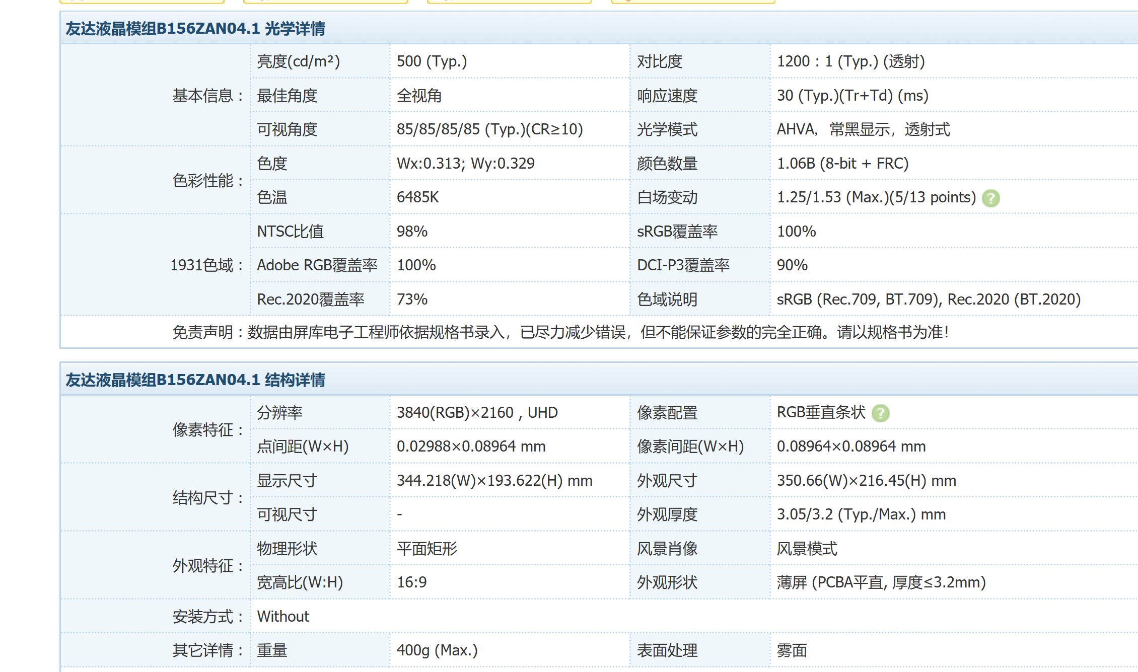Click the 色域说明 value sRGB (Rec.709...)

tap(929, 300)
